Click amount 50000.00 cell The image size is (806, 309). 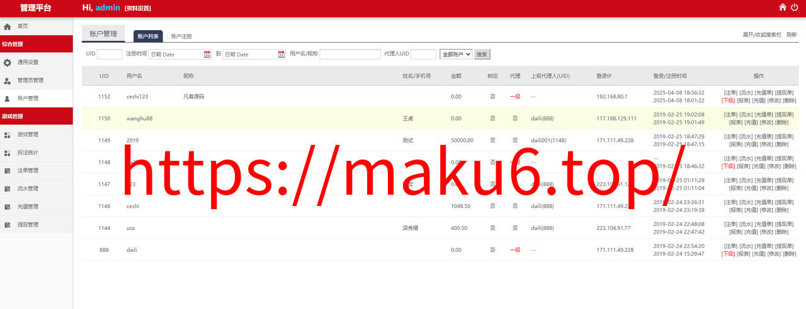(462, 141)
